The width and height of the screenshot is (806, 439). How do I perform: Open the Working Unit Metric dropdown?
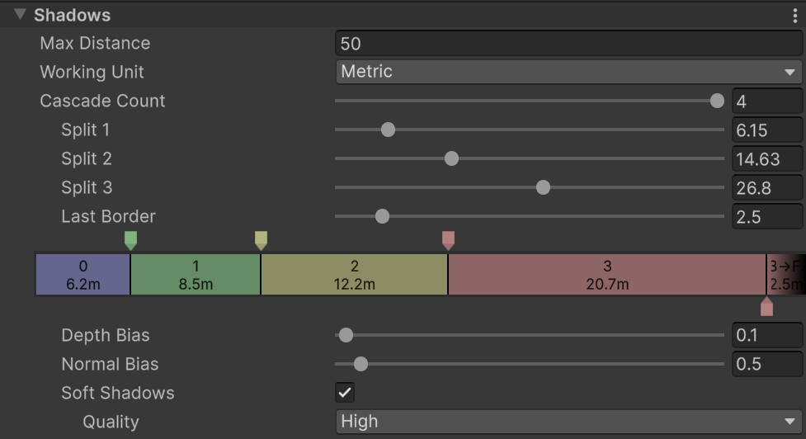(568, 72)
